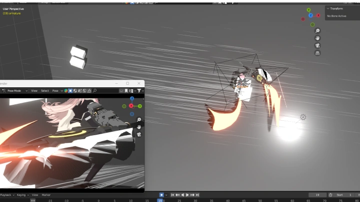Click blue Z axis on main gizmo
360x202 pixels.
pyautogui.click(x=310, y=15)
